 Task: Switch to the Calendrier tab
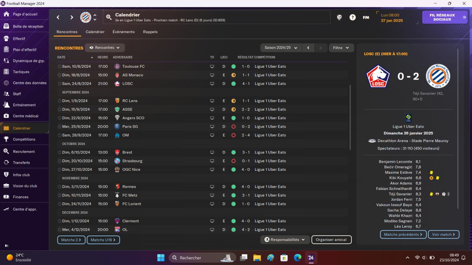(95, 32)
